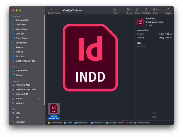Click the iCloud section header
The width and height of the screenshot is (183, 137).
[14, 67]
